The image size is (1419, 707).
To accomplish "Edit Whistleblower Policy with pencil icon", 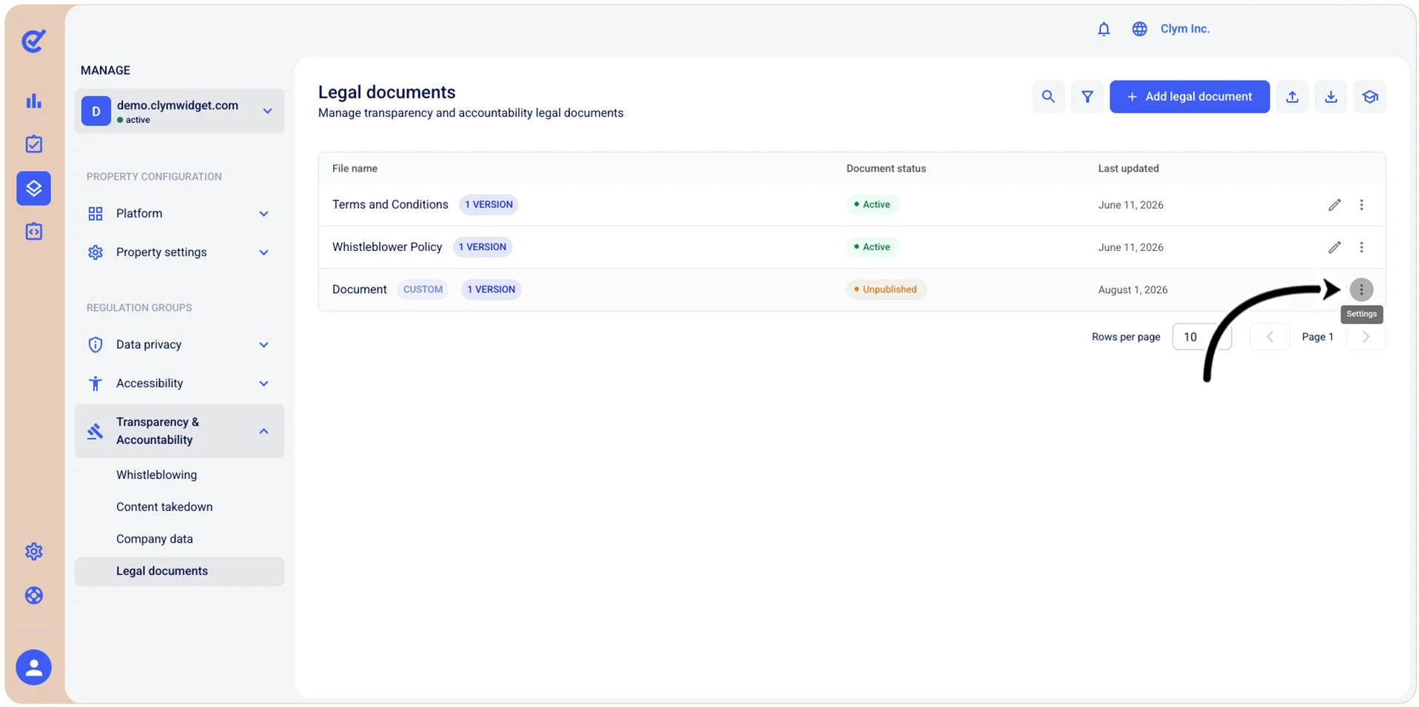I will [x=1335, y=247].
